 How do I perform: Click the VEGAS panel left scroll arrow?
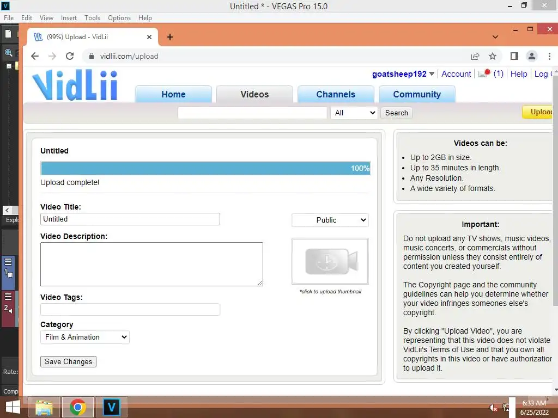7,210
